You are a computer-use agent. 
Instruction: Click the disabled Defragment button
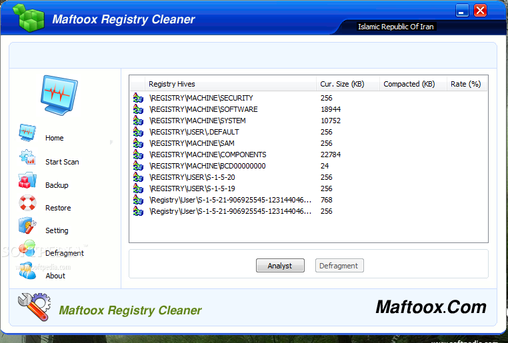pyautogui.click(x=339, y=266)
